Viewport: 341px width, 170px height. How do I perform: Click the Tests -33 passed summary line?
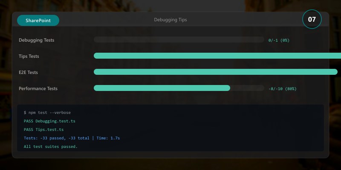[72, 138]
